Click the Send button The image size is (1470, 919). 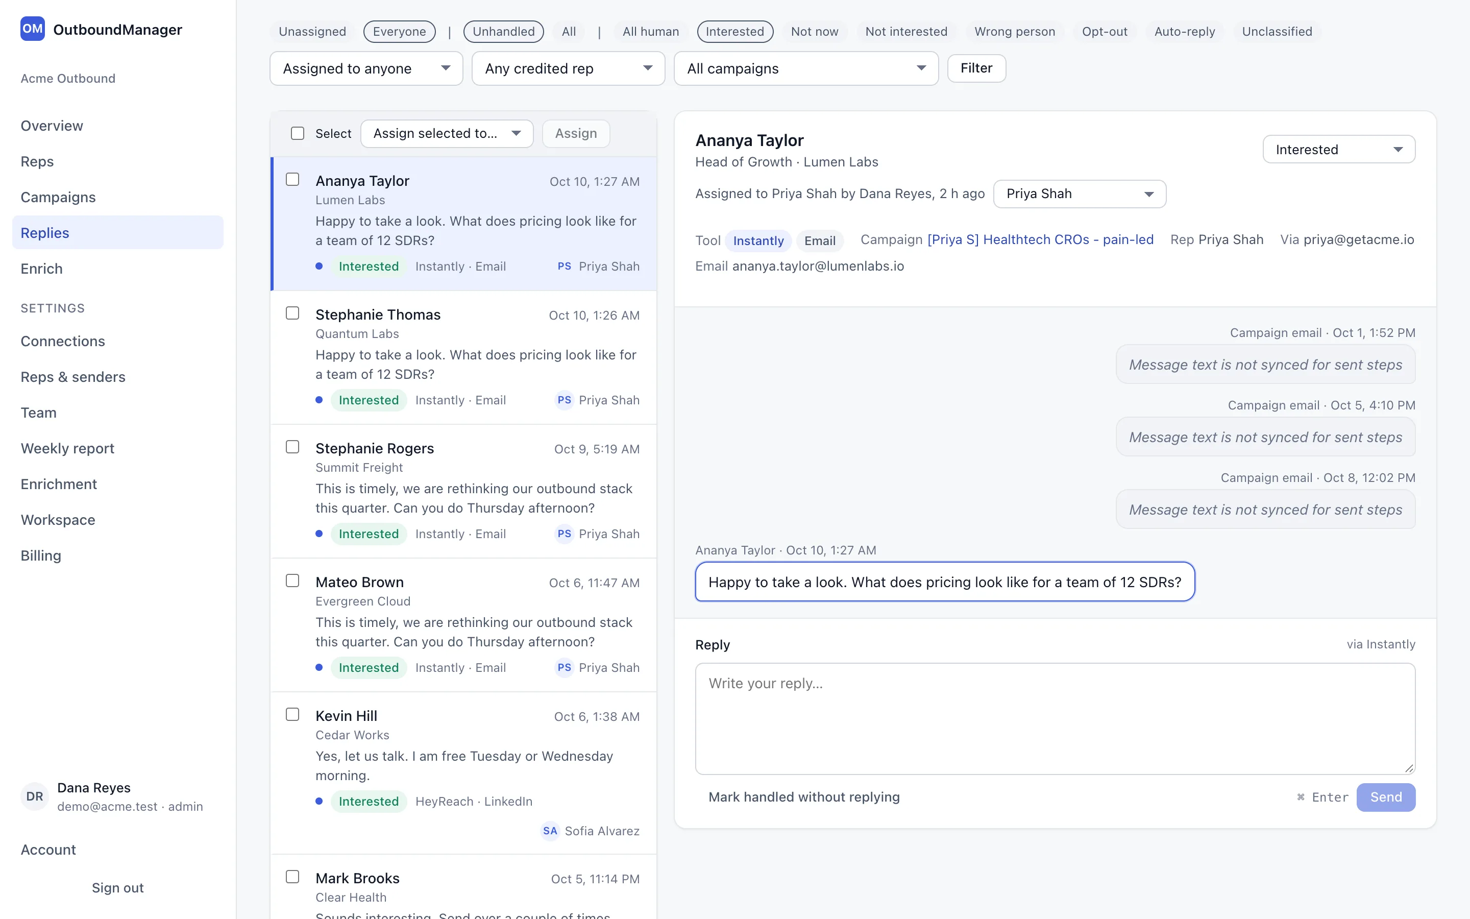(1386, 797)
